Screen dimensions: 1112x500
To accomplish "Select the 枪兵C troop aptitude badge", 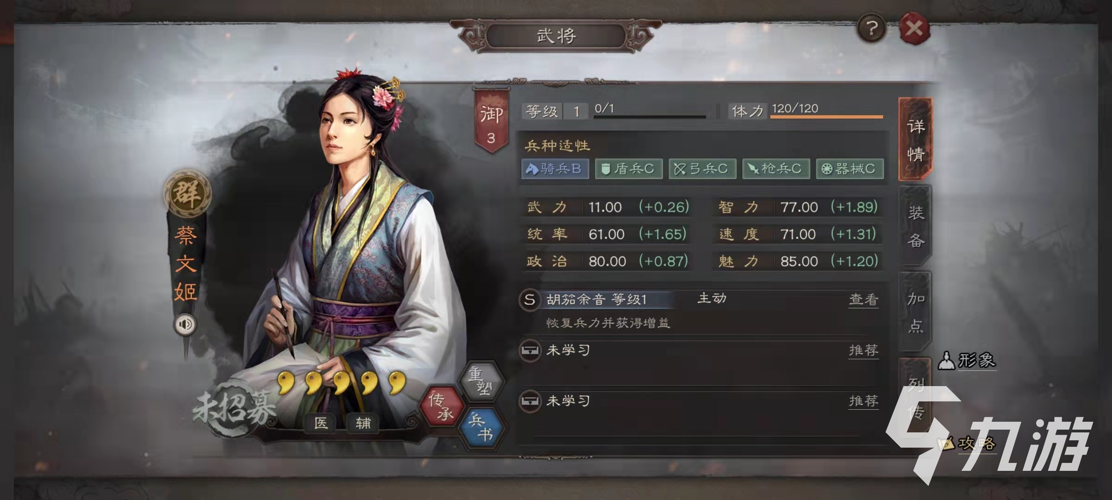I will [x=776, y=169].
